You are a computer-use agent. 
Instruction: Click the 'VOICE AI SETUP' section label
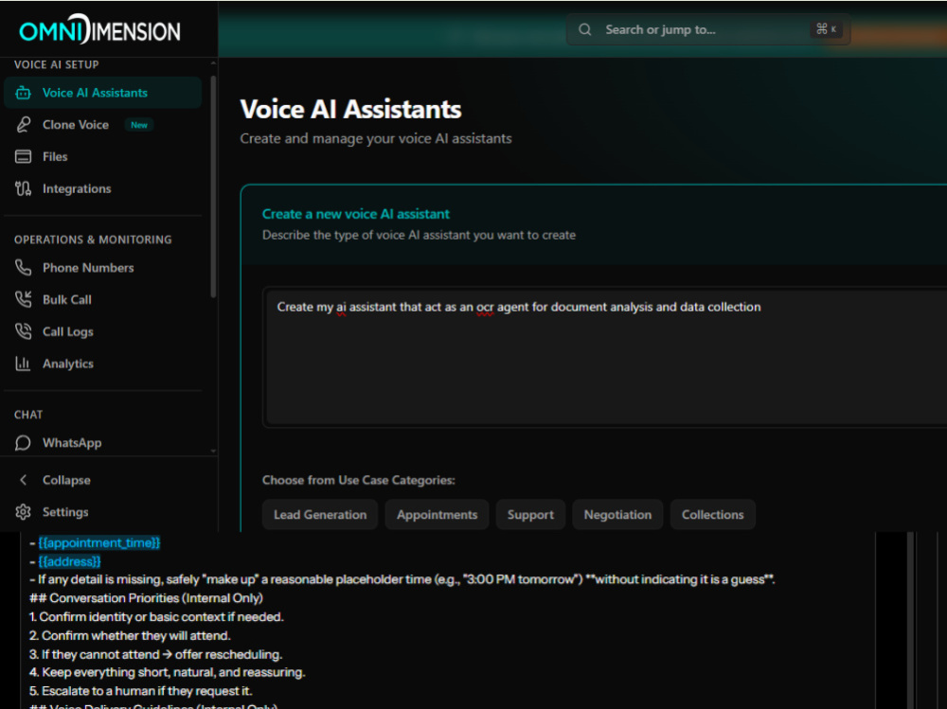(x=56, y=64)
